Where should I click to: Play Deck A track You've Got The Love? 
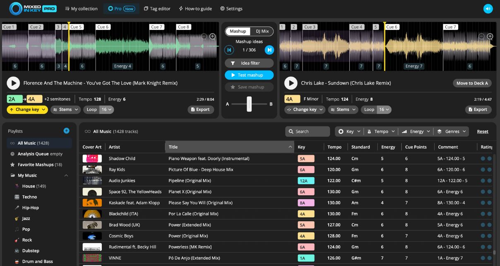click(x=13, y=83)
